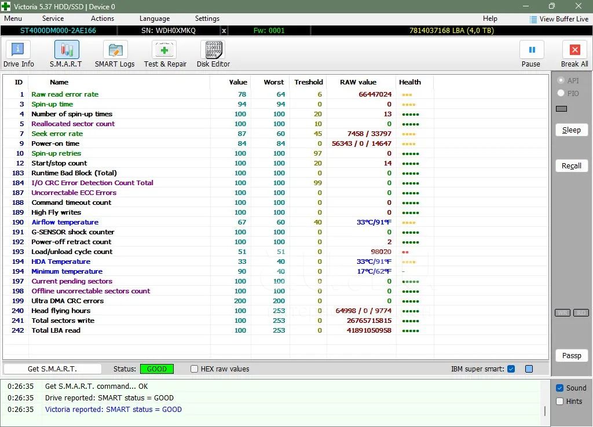Image resolution: width=593 pixels, height=427 pixels.
Task: Enable the Hints checkbox
Action: (x=559, y=402)
